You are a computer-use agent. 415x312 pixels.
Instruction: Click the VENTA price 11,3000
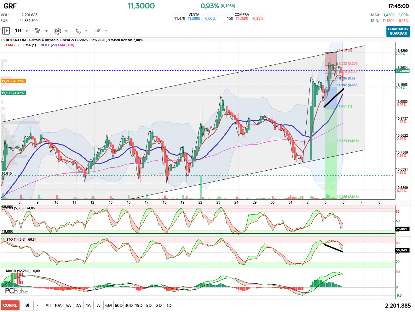(194, 19)
